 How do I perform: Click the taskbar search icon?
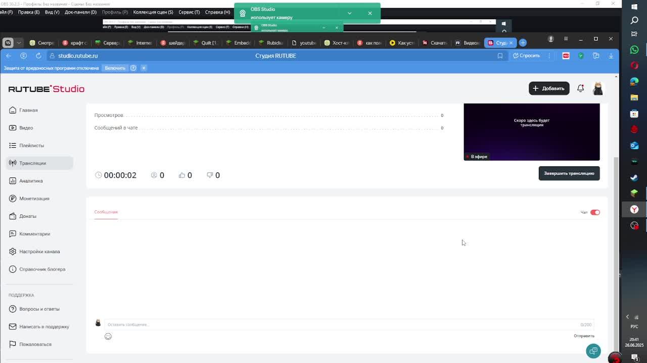(x=634, y=21)
